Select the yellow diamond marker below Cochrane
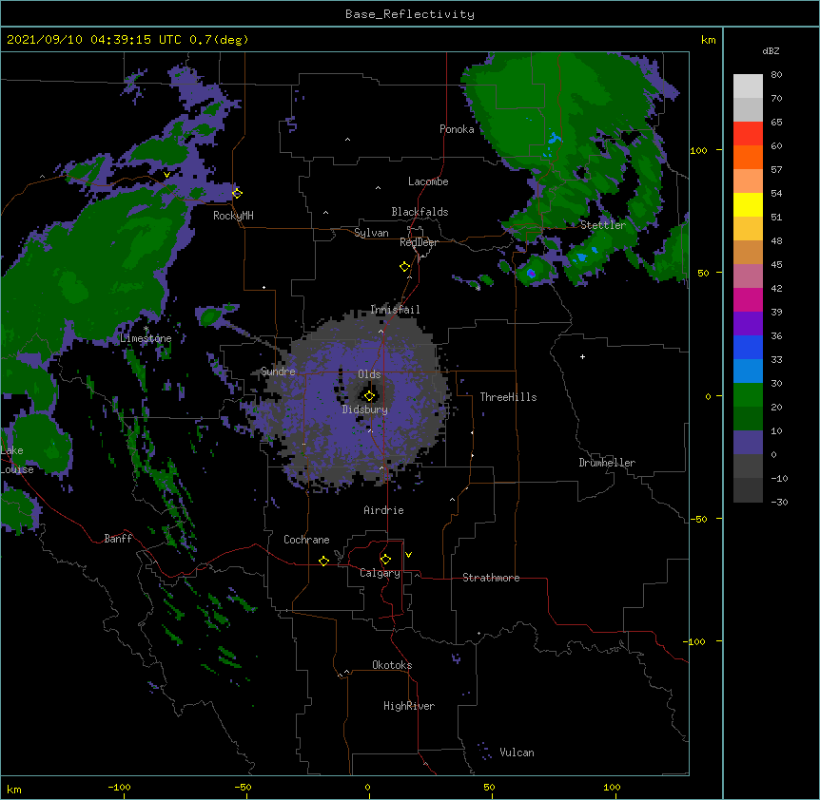This screenshot has width=820, height=800. pos(323,561)
